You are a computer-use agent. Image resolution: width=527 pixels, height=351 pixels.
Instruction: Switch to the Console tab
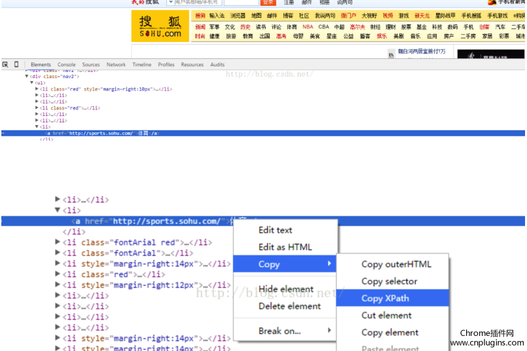click(x=66, y=65)
